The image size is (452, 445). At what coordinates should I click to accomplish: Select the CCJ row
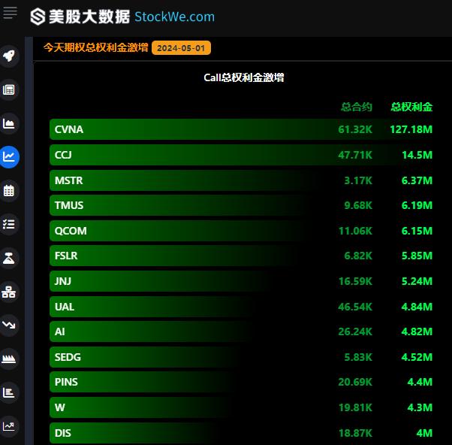click(241, 155)
